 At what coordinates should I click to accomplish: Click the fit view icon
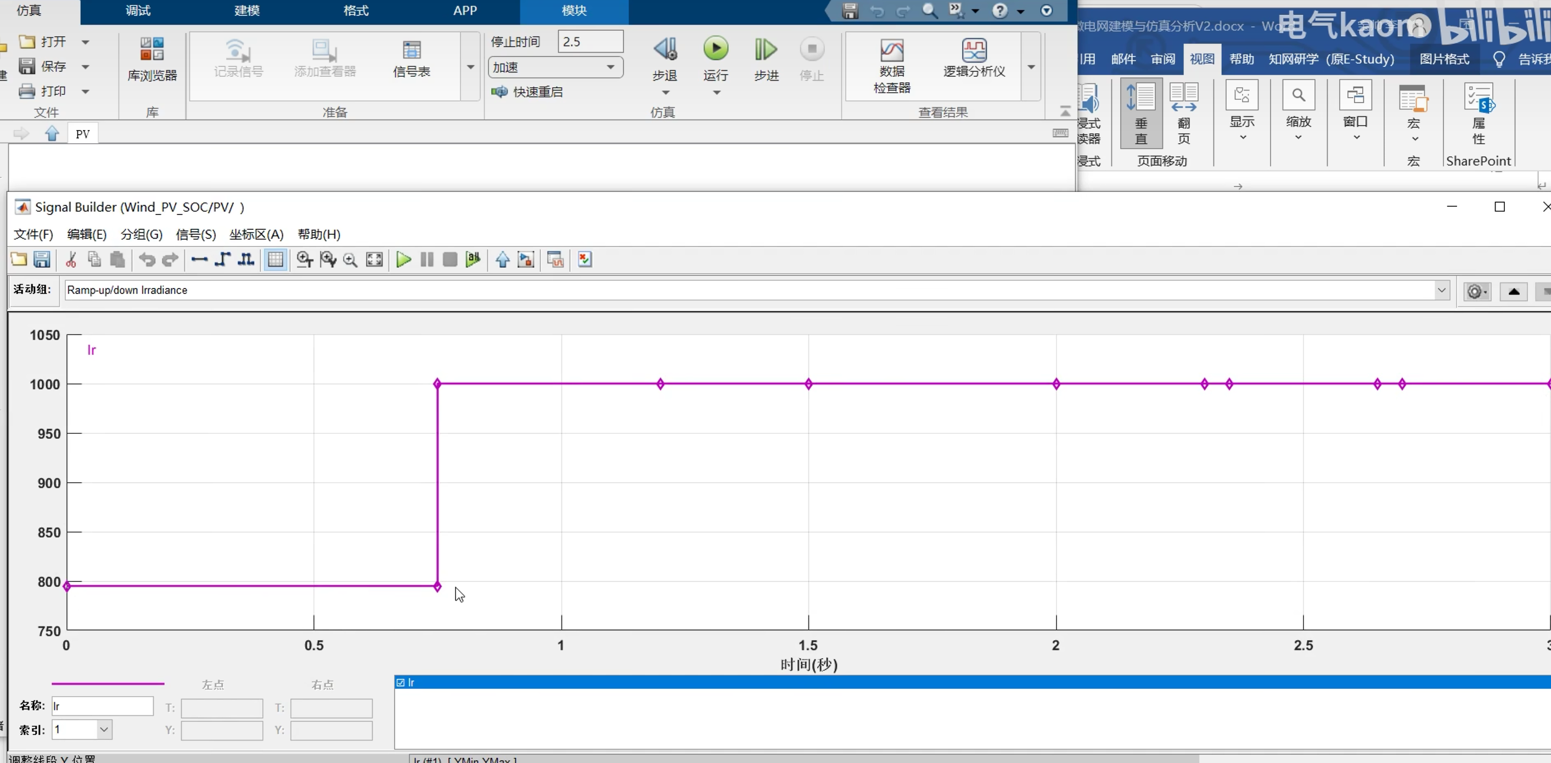point(374,260)
